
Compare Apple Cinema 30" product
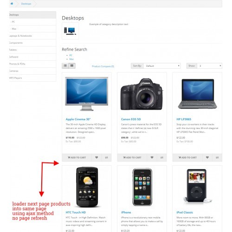pos(106,157)
